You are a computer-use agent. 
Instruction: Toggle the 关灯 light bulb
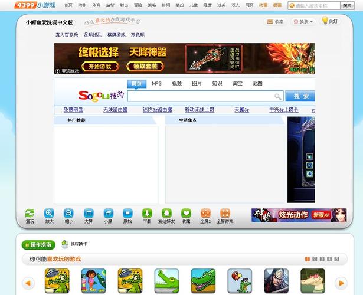coord(330,21)
